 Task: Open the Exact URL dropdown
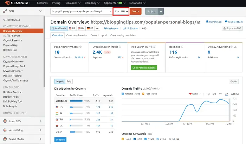point(121,12)
